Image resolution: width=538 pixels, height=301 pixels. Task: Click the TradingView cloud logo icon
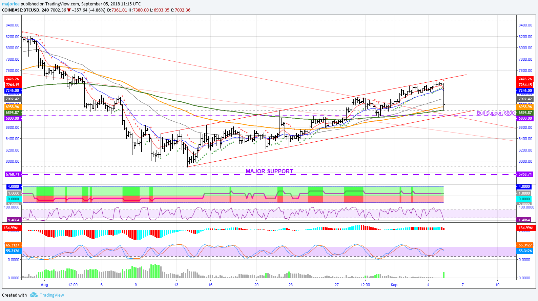[x=34, y=295]
